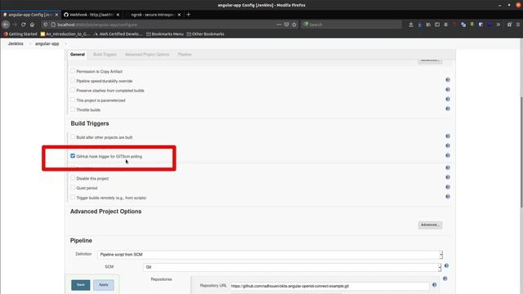Open Bookmarks Menu folder

(x=165, y=34)
